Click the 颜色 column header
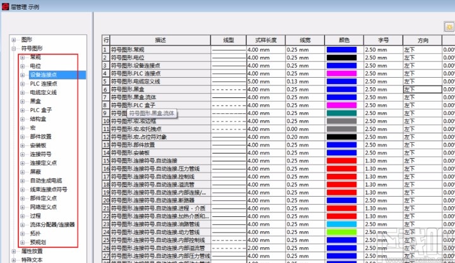The height and width of the screenshot is (263, 455). [x=344, y=40]
